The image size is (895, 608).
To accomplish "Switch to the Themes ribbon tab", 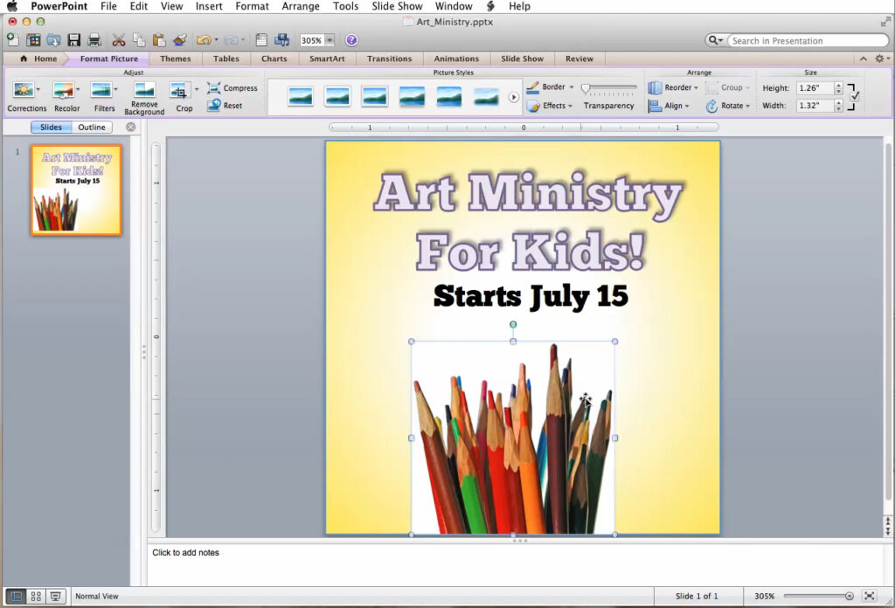I will tap(176, 59).
